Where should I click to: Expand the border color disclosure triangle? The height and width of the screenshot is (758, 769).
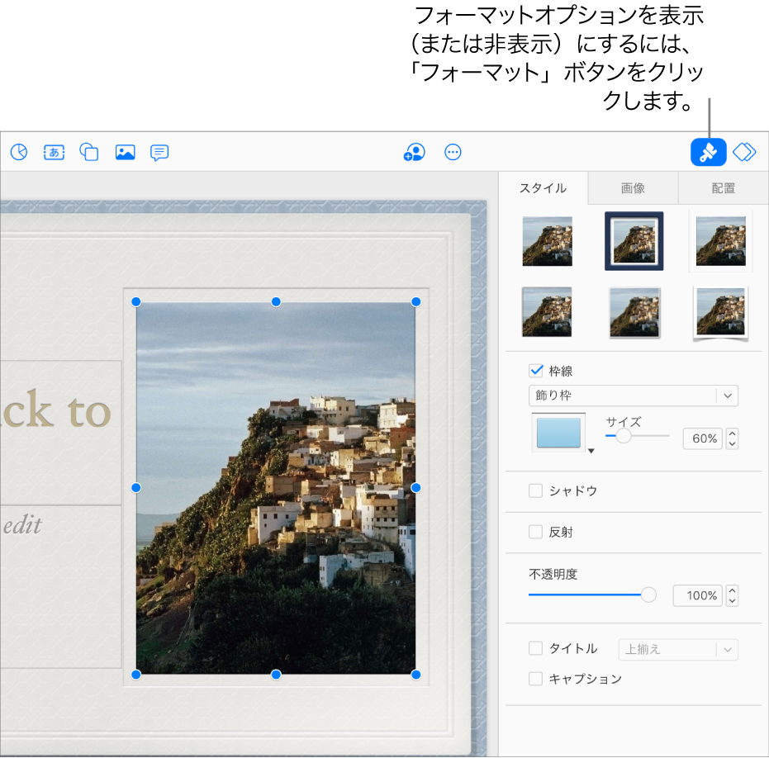[591, 451]
